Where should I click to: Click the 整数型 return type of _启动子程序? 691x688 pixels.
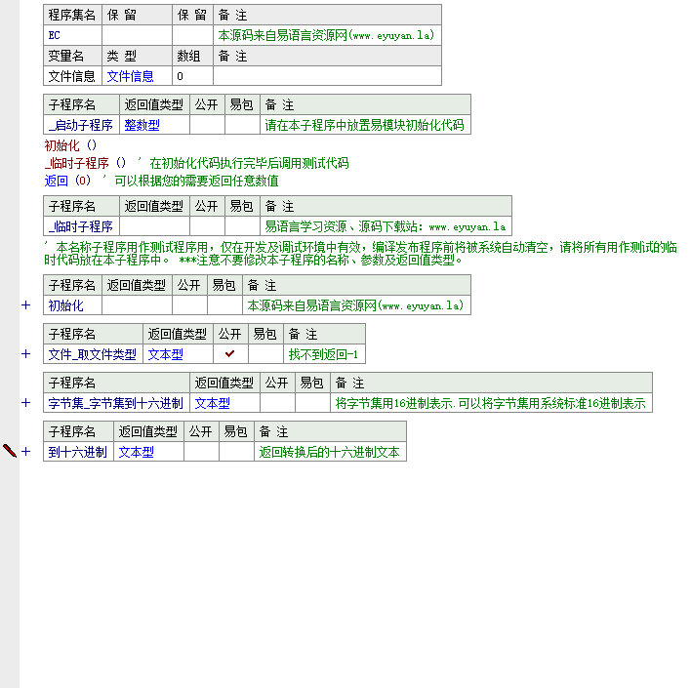pyautogui.click(x=142, y=125)
